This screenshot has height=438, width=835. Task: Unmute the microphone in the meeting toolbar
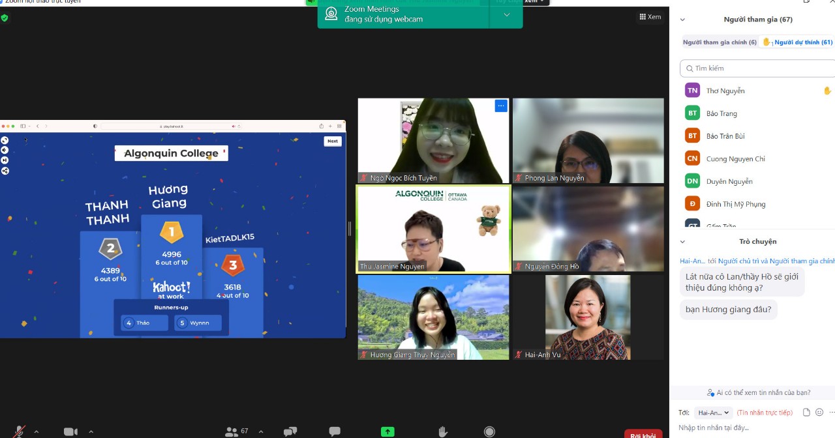pyautogui.click(x=20, y=431)
